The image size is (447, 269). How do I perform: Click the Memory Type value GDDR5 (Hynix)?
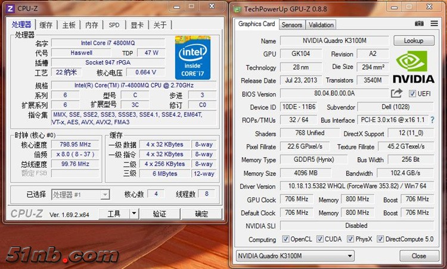coord(314,159)
